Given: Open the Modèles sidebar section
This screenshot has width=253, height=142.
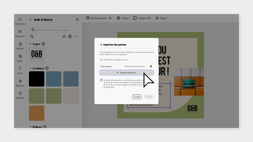Looking at the screenshot, I should click(x=20, y=46).
